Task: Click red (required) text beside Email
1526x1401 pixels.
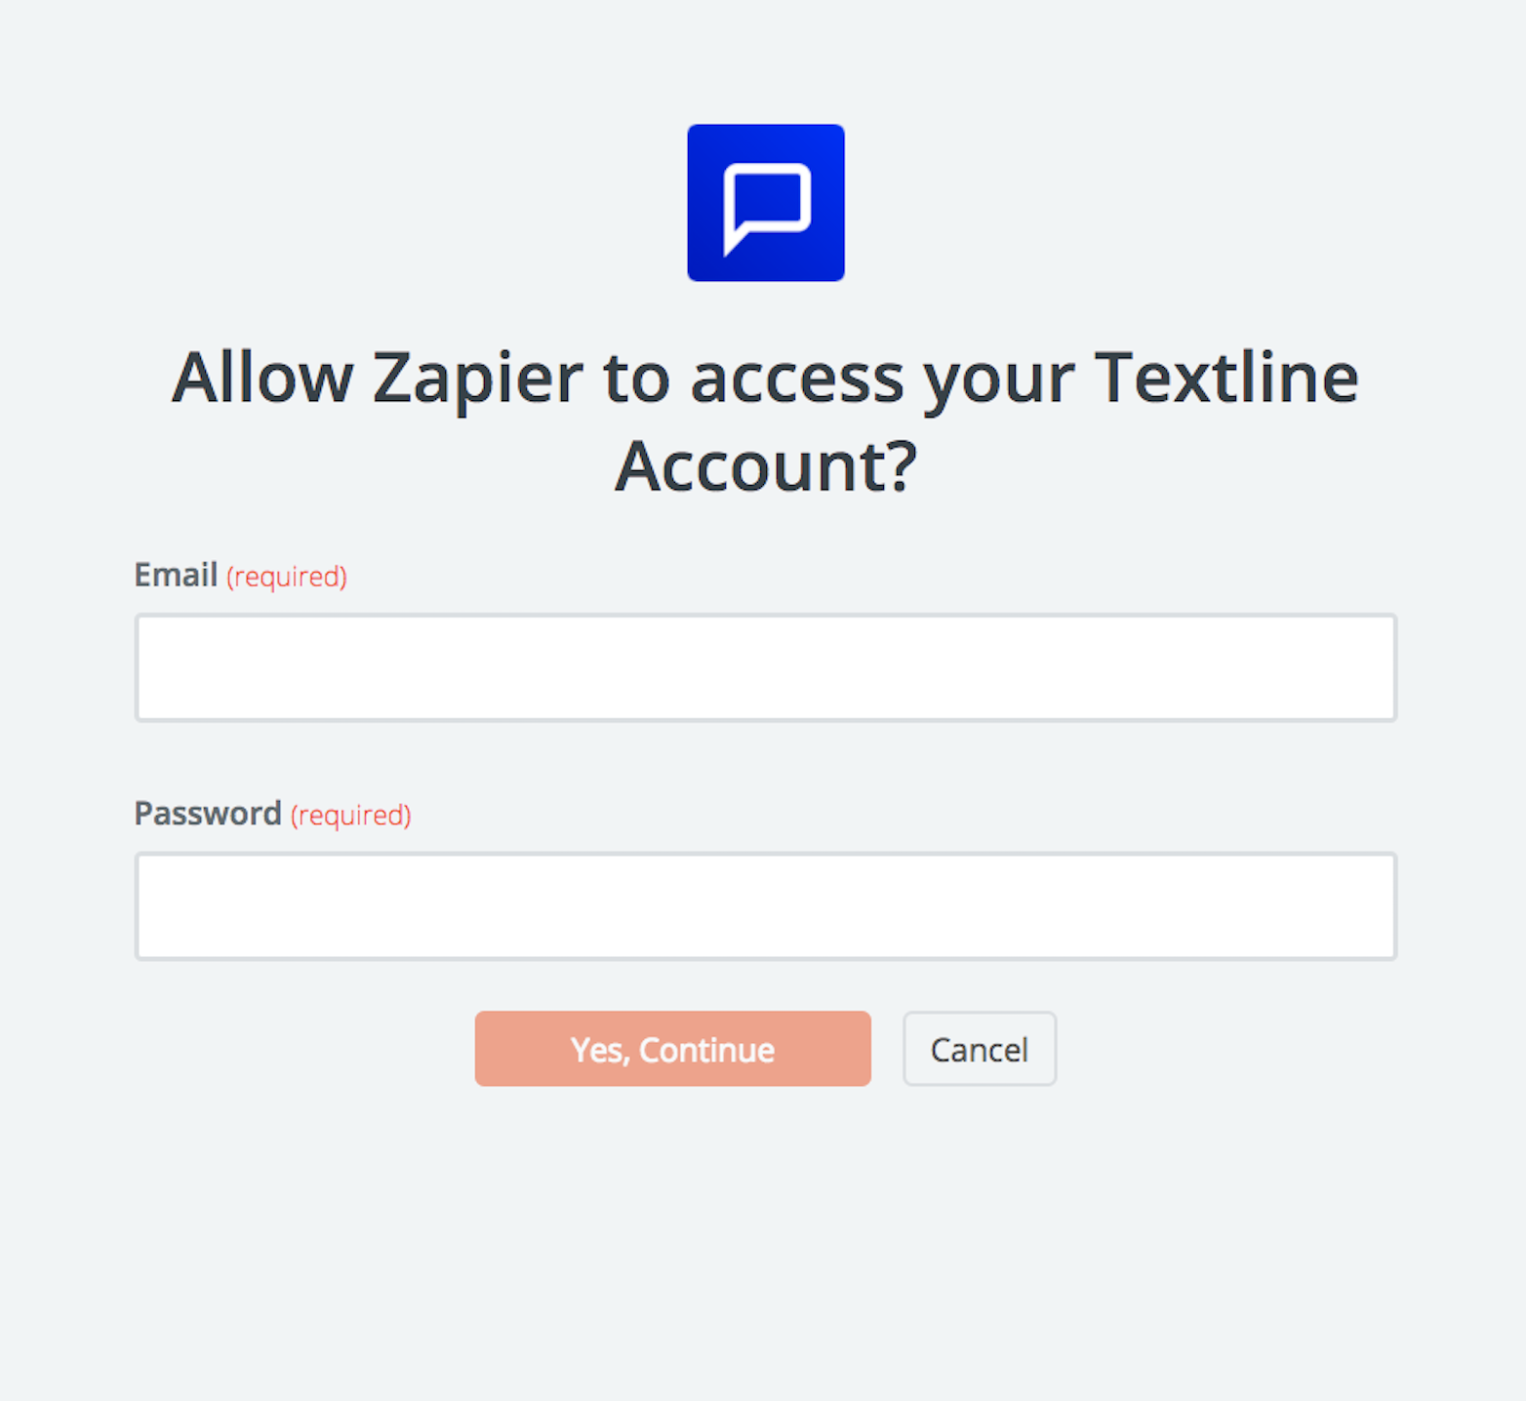Action: [287, 577]
